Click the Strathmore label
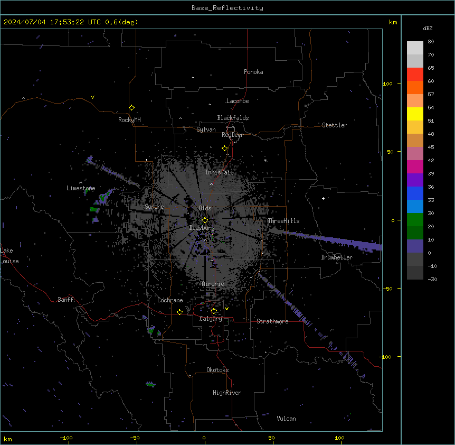This screenshot has height=445, width=455. pyautogui.click(x=272, y=321)
